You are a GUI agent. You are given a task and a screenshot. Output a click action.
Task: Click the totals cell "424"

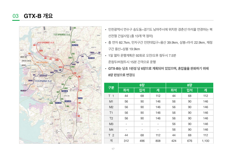[x=174, y=141]
